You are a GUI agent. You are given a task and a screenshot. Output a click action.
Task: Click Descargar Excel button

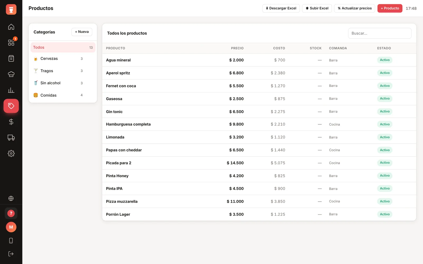(281, 8)
